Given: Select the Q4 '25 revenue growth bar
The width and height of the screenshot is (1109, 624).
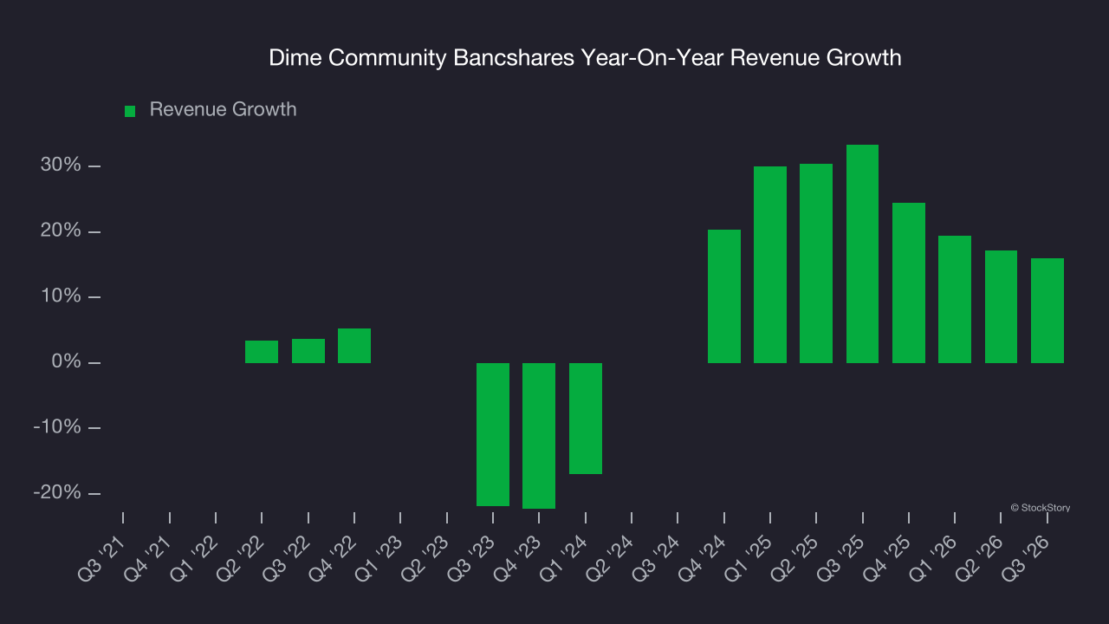Looking at the screenshot, I should point(909,283).
